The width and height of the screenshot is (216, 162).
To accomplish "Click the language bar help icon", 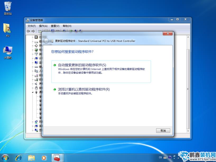I will tap(170, 157).
